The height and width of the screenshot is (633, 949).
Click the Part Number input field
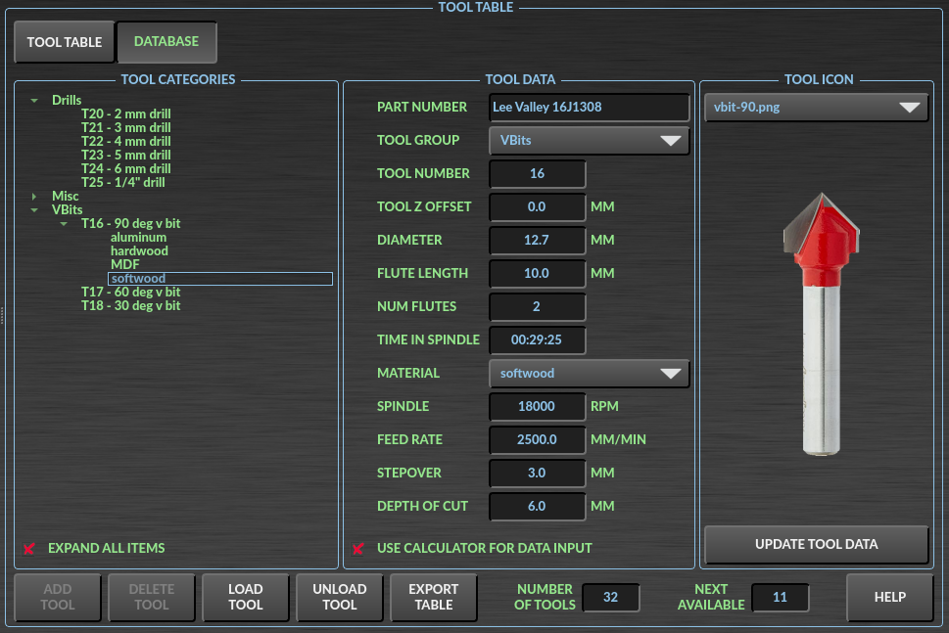coord(589,107)
